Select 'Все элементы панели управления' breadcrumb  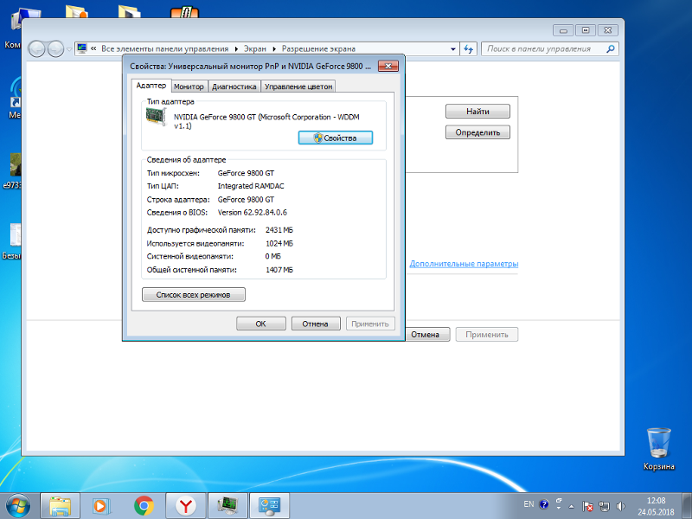pyautogui.click(x=165, y=49)
